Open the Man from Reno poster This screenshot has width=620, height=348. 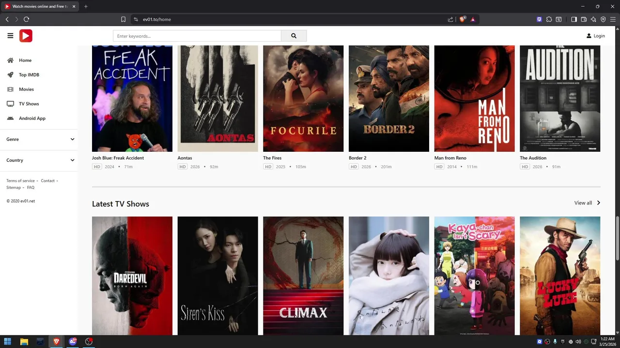point(474,99)
